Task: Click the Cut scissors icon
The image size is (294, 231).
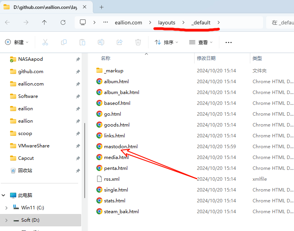Action: (x=45, y=42)
